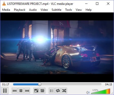Screen dimensions: 114x95
Task: Expand the Audio menu
Action: pyautogui.click(x=33, y=10)
